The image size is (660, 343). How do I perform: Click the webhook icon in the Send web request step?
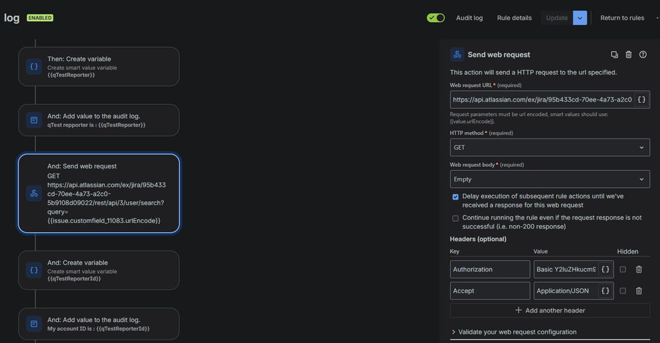34,193
